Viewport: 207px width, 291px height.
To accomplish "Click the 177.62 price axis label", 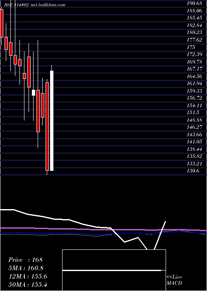I will [195, 40].
